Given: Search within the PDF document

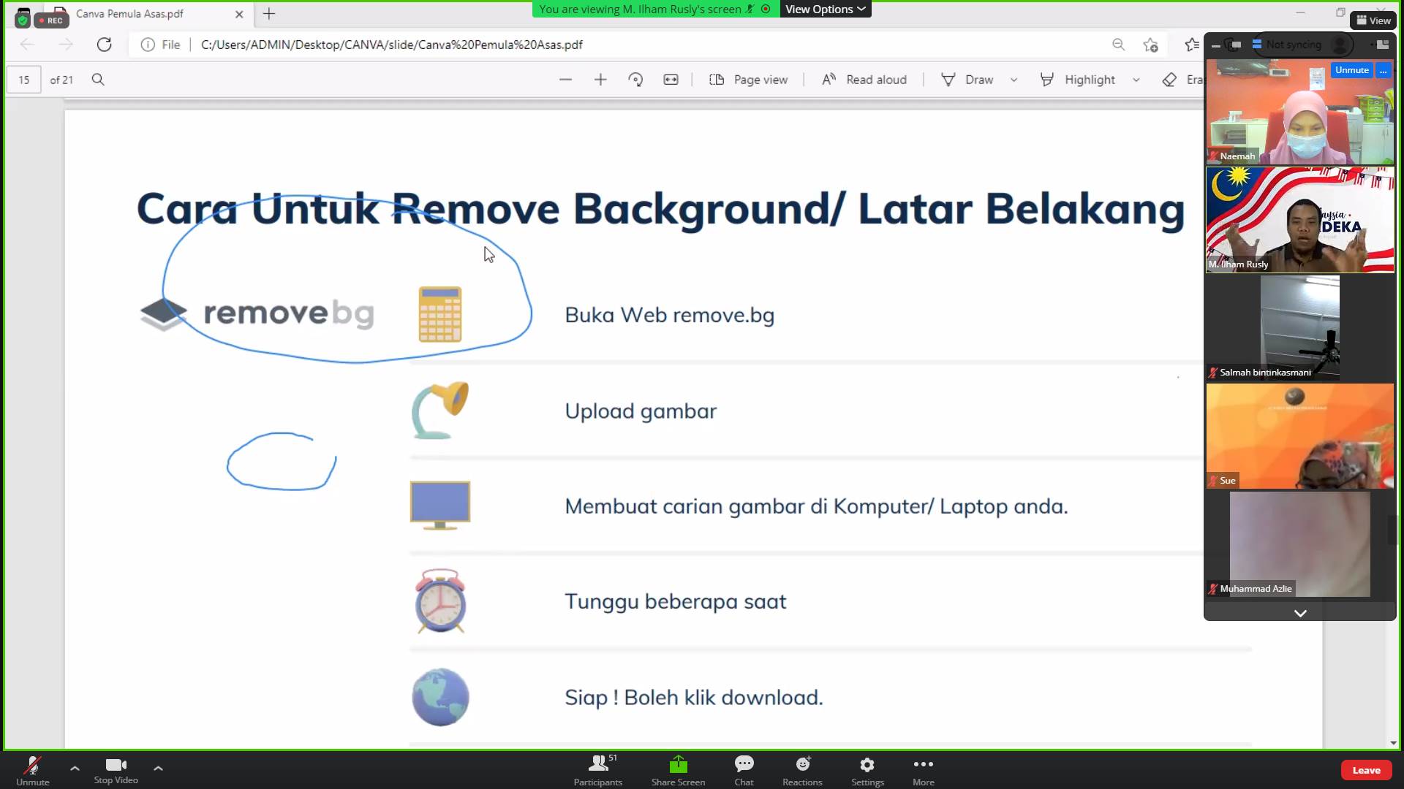Looking at the screenshot, I should [x=98, y=80].
